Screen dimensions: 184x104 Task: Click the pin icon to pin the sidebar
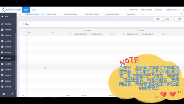(x=12, y=94)
